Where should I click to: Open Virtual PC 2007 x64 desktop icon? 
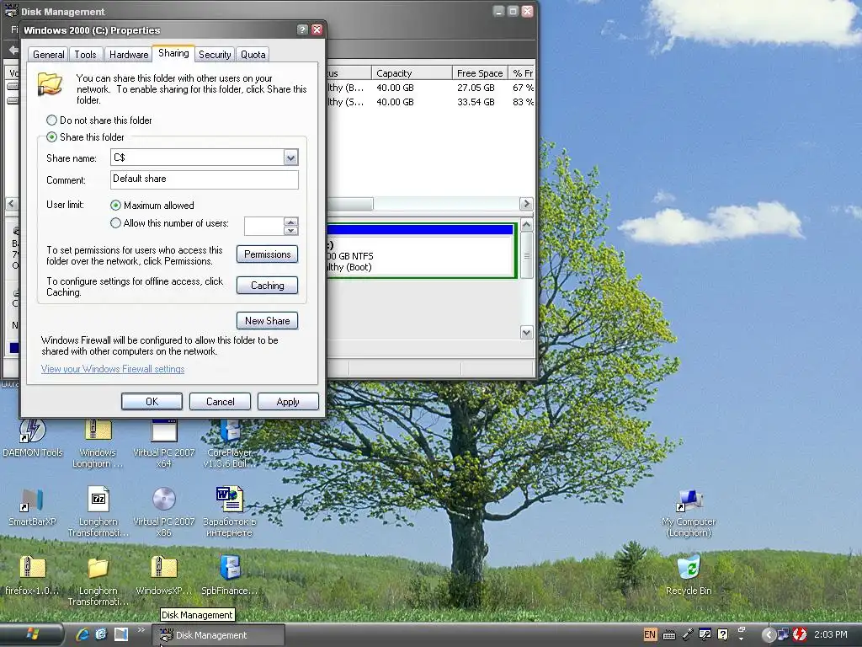click(164, 444)
